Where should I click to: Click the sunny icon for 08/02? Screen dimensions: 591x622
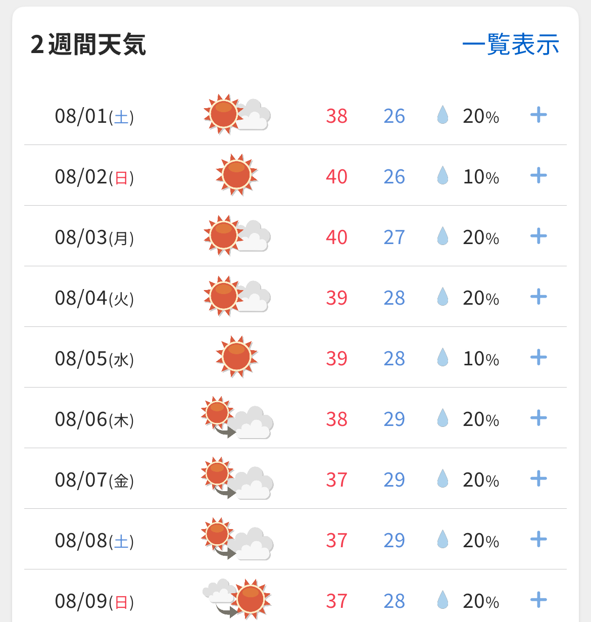pos(237,175)
